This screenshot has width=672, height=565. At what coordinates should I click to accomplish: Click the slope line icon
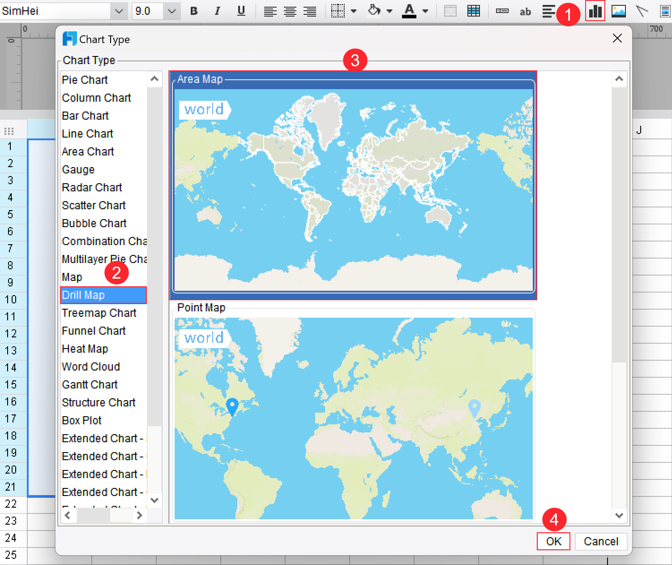[x=642, y=11]
